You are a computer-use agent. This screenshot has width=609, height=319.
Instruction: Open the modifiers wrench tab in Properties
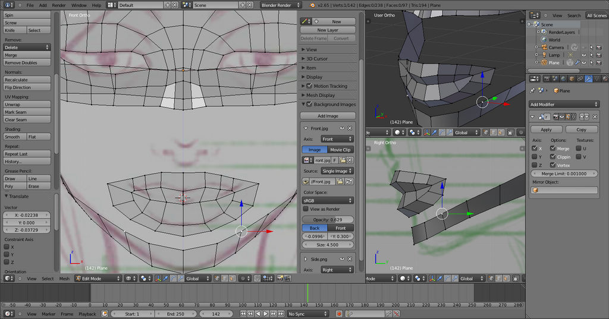point(589,78)
